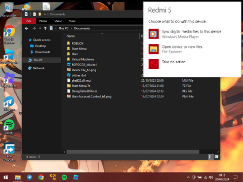Choose Sync digital media files option
The width and height of the screenshot is (243, 182).
point(185,34)
